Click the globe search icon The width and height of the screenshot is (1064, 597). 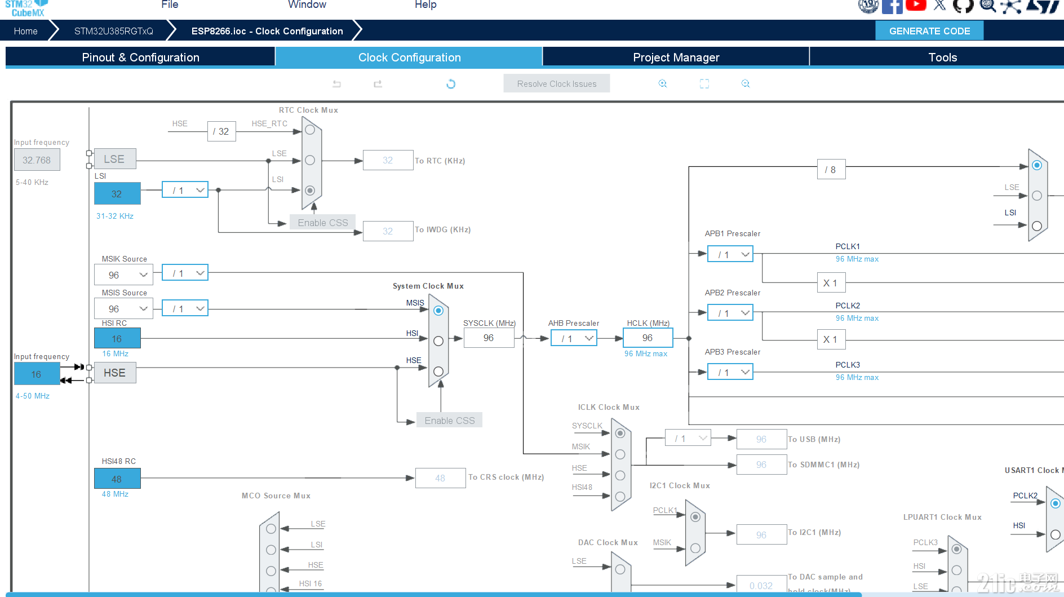987,6
